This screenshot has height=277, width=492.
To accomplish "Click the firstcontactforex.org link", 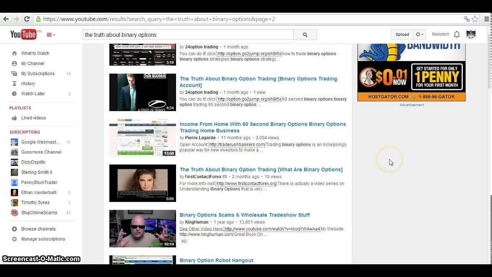I will (246, 184).
